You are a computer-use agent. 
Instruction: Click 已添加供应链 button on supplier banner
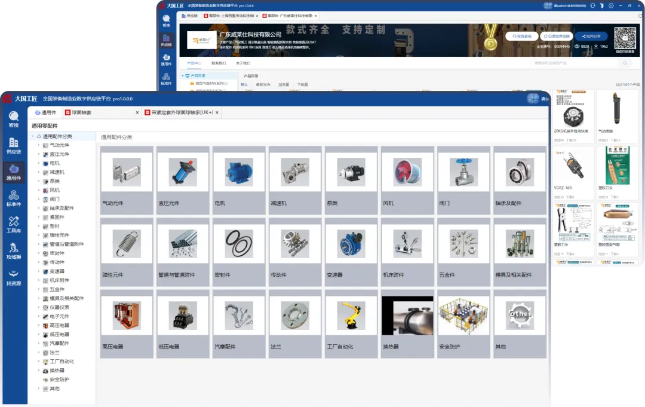tap(556, 36)
